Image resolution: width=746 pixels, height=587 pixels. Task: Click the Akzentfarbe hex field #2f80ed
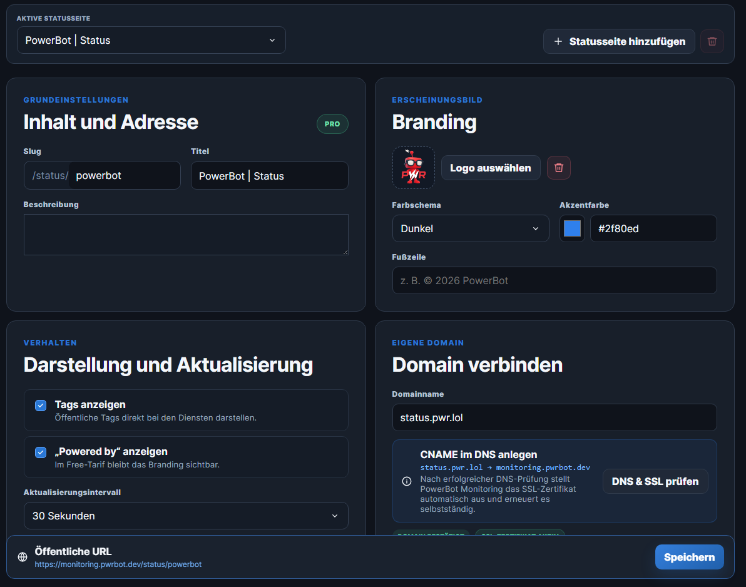[653, 229]
